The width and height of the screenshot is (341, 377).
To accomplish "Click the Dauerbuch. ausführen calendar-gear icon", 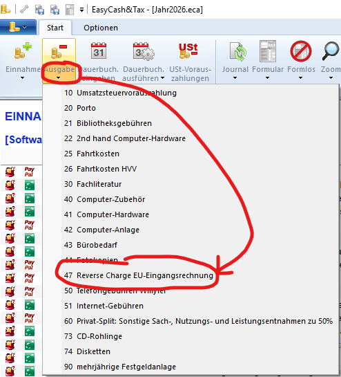I will click(144, 51).
